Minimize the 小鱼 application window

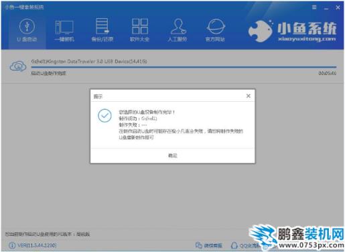tap(326, 8)
